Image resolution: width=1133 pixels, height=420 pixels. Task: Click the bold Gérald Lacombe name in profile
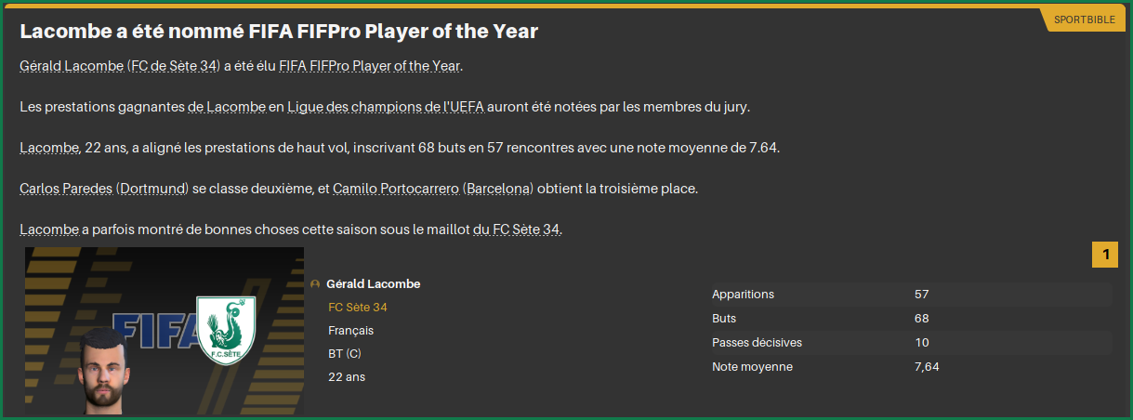pos(373,284)
